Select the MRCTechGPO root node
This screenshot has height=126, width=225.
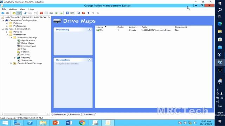point(27,17)
